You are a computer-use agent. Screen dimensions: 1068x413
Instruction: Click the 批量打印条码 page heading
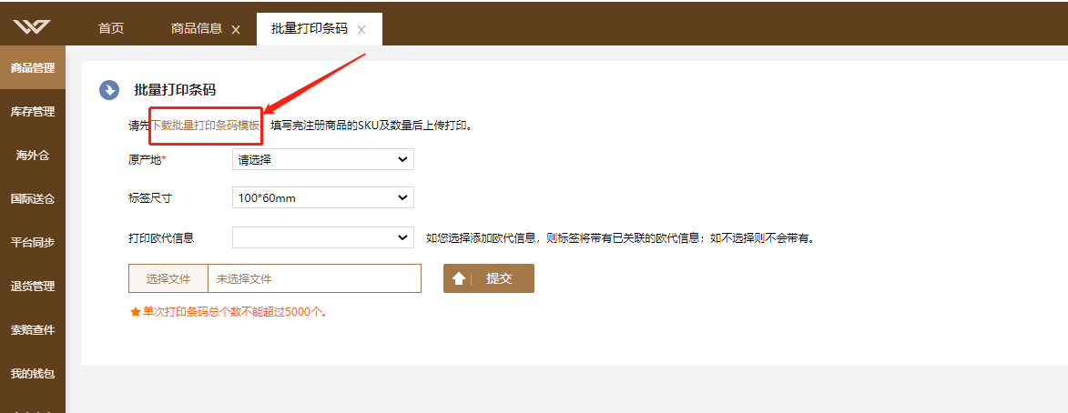pyautogui.click(x=175, y=90)
